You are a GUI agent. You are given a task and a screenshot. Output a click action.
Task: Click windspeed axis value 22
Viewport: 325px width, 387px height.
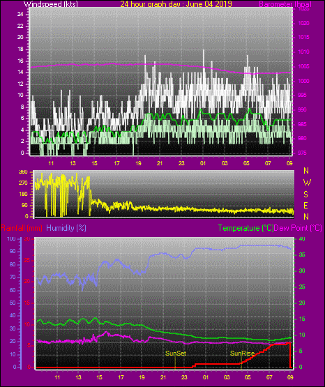tap(20, 26)
